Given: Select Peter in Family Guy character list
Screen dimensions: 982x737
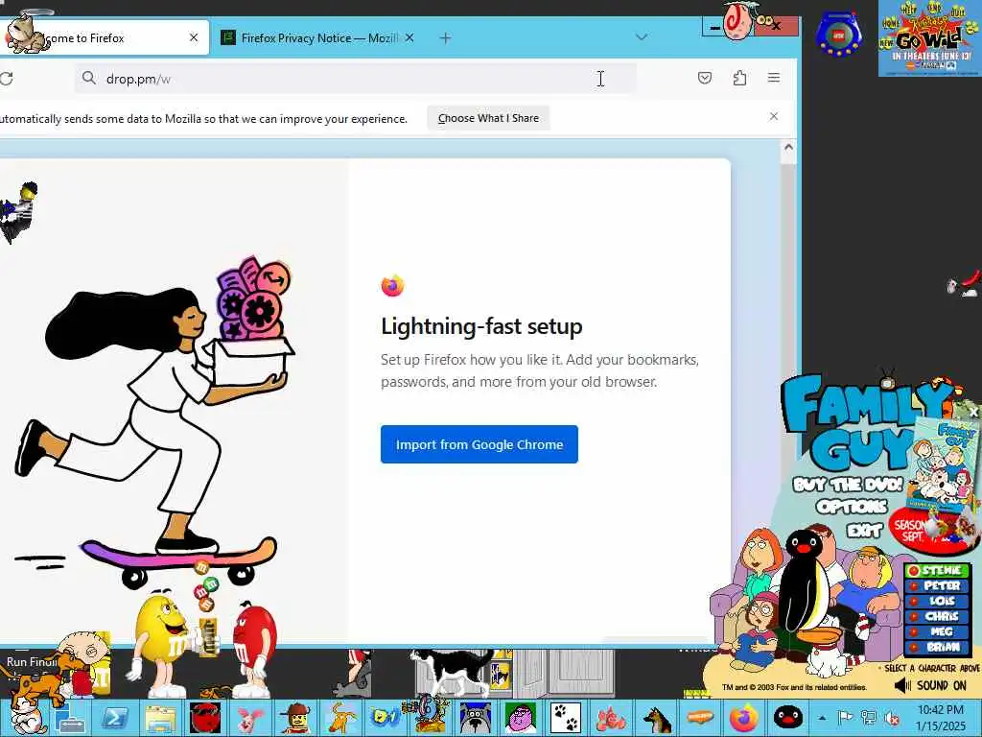Looking at the screenshot, I should [938, 585].
